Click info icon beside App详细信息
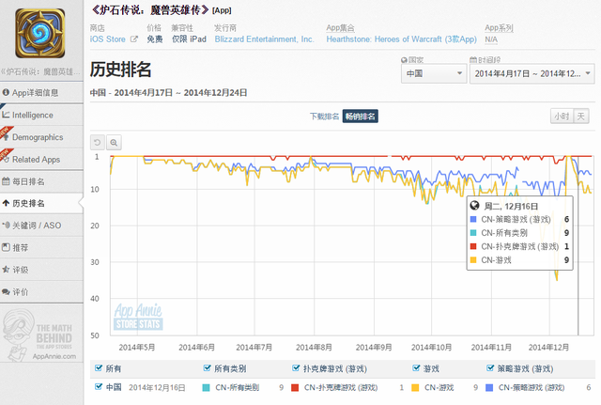 [6, 92]
